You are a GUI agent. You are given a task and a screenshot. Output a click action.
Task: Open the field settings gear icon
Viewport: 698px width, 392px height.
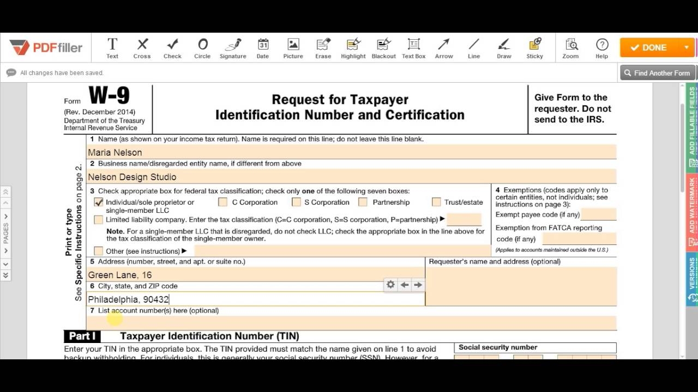(390, 285)
